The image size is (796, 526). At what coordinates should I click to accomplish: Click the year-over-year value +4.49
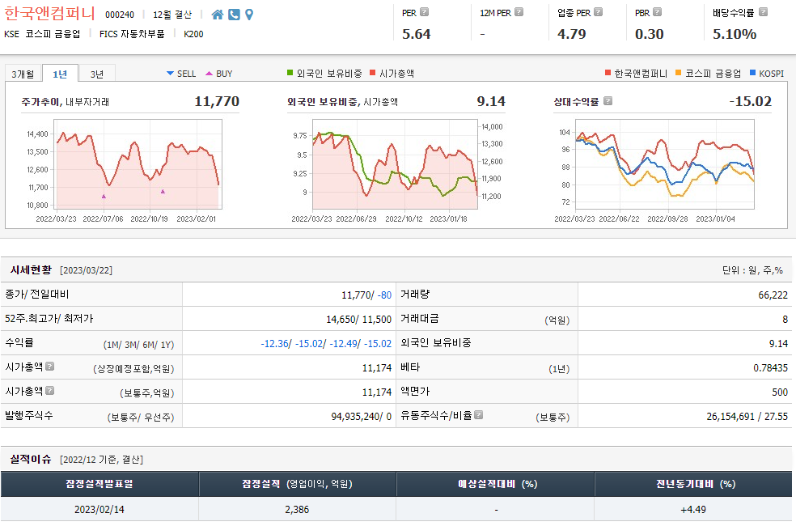(x=693, y=509)
